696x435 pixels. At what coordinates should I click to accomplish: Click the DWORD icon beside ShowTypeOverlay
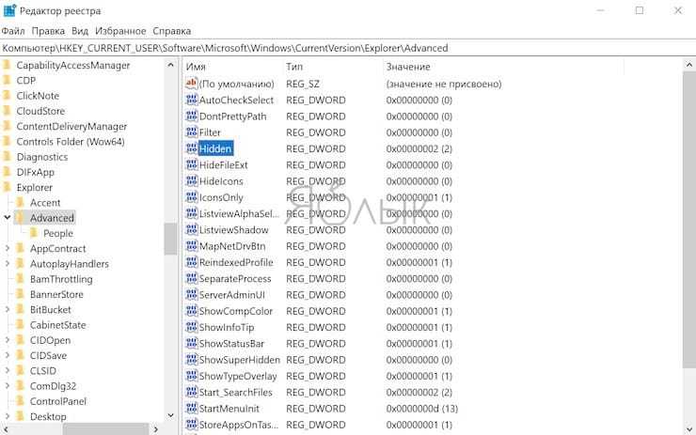click(x=191, y=376)
